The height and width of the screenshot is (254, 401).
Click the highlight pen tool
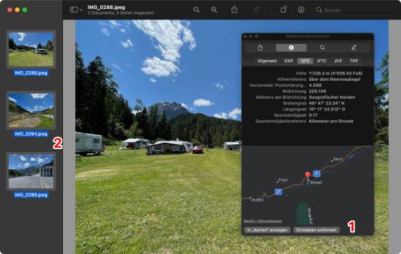pos(257,10)
